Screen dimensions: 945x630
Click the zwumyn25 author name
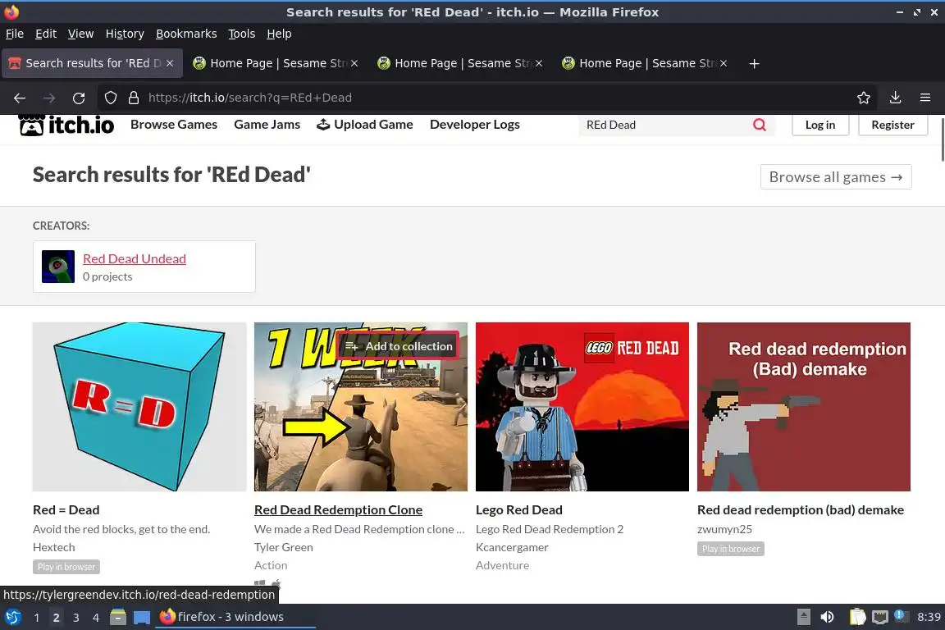click(725, 529)
